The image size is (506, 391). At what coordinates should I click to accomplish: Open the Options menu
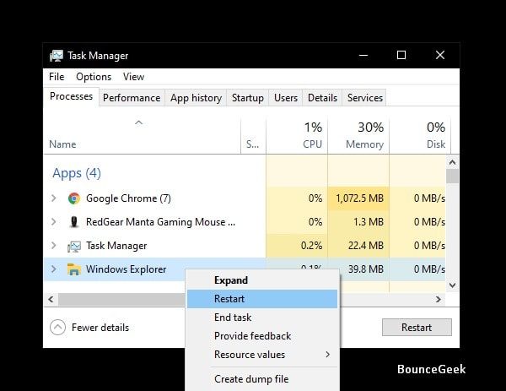94,77
